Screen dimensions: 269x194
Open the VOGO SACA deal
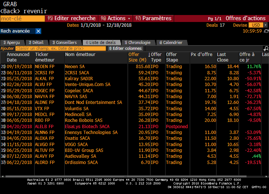[76, 145]
